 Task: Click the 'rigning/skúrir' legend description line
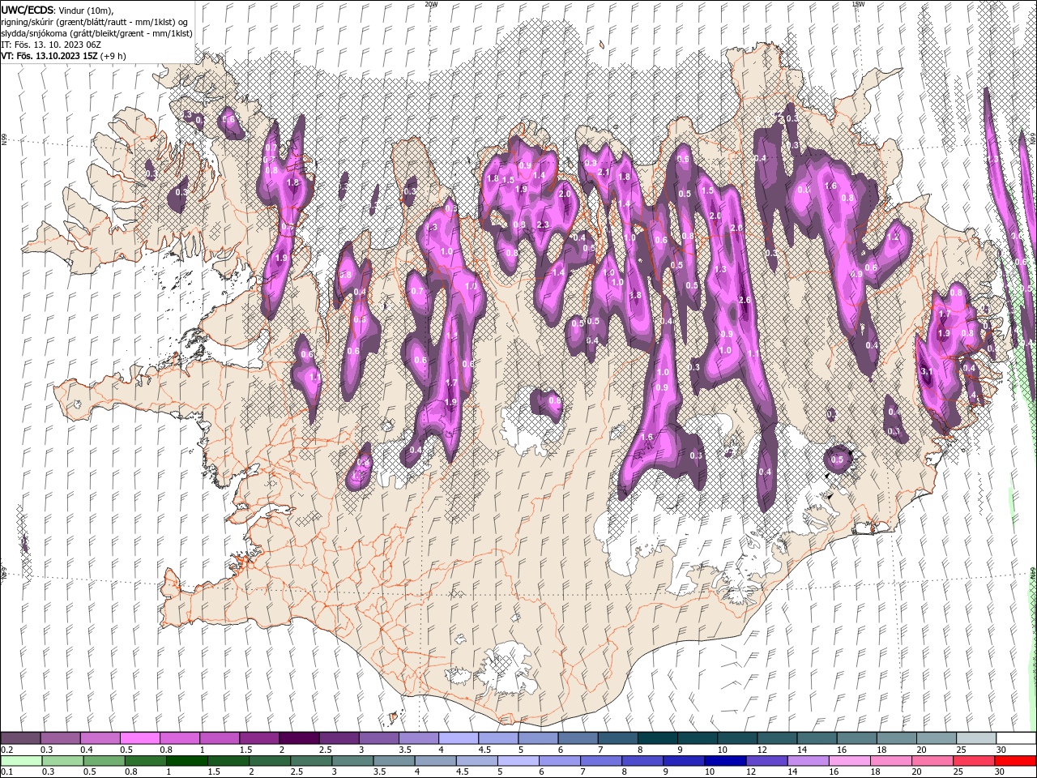point(95,21)
